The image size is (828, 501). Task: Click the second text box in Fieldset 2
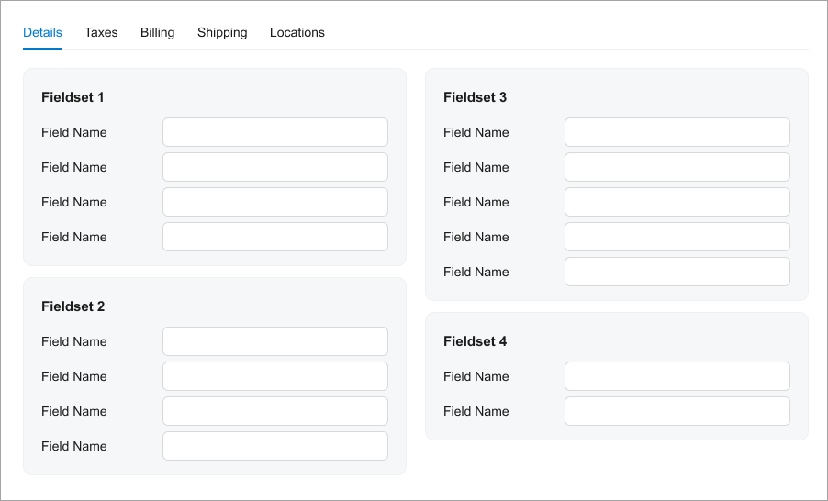pos(275,376)
